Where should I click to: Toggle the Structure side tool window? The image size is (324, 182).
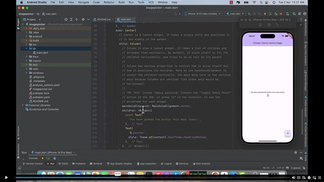tap(18, 133)
